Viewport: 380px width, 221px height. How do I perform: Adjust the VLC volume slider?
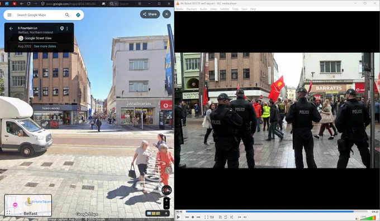pos(368,218)
